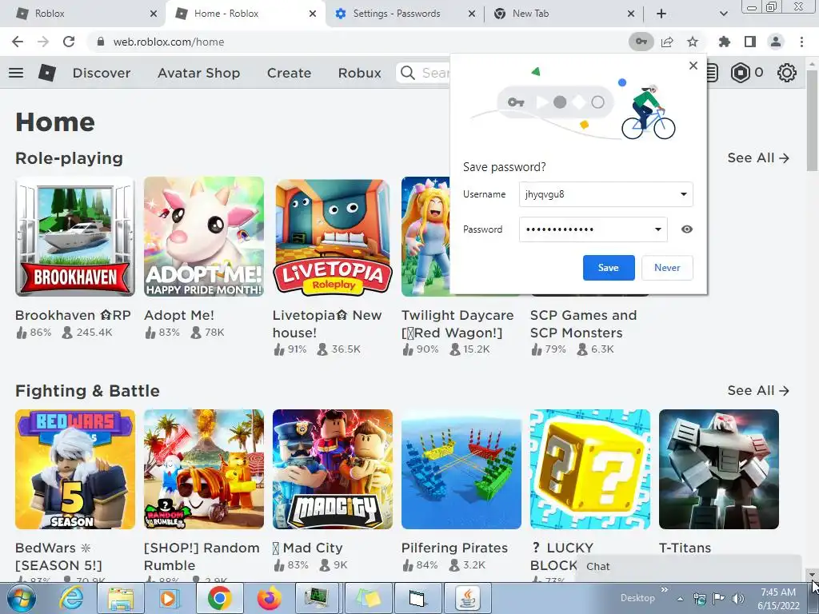Click the Twilight Daycare game title
The height and width of the screenshot is (614, 819).
click(457, 324)
